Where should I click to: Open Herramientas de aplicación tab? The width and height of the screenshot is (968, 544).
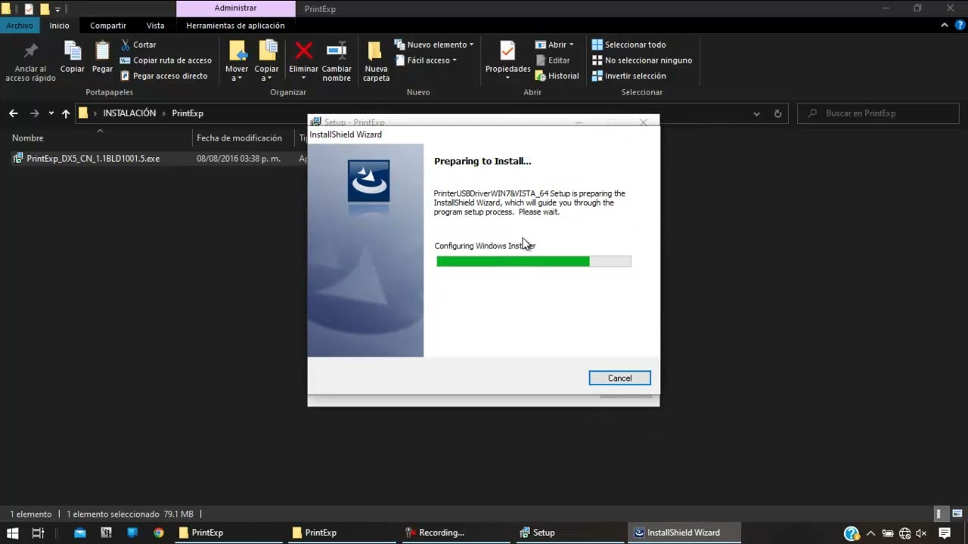pos(235,26)
